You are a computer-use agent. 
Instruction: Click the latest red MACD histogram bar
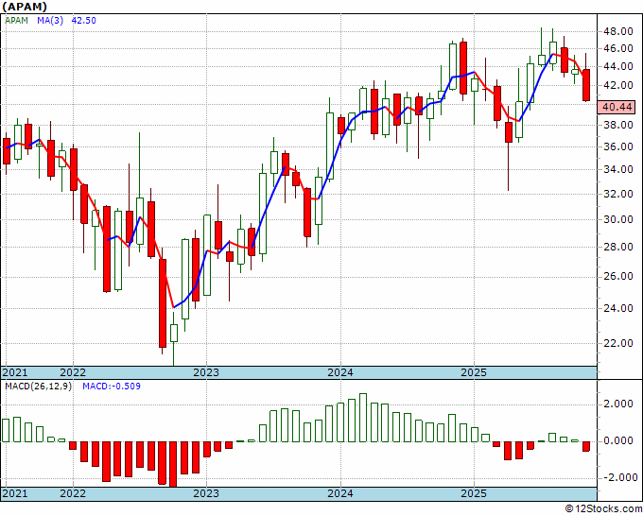pos(586,446)
